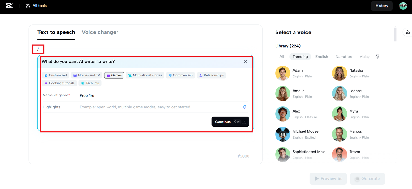The width and height of the screenshot is (412, 189).
Task: Select the Cooking tutorials category
Action: pos(59,83)
